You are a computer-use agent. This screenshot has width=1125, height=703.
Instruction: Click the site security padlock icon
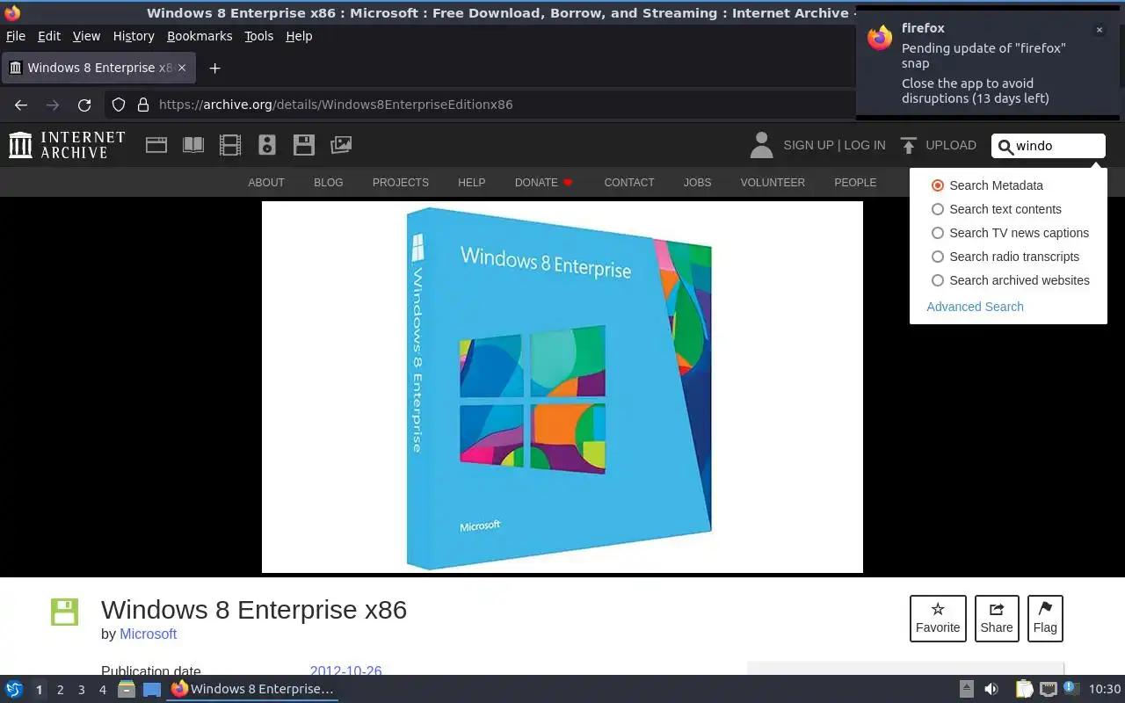tap(143, 105)
